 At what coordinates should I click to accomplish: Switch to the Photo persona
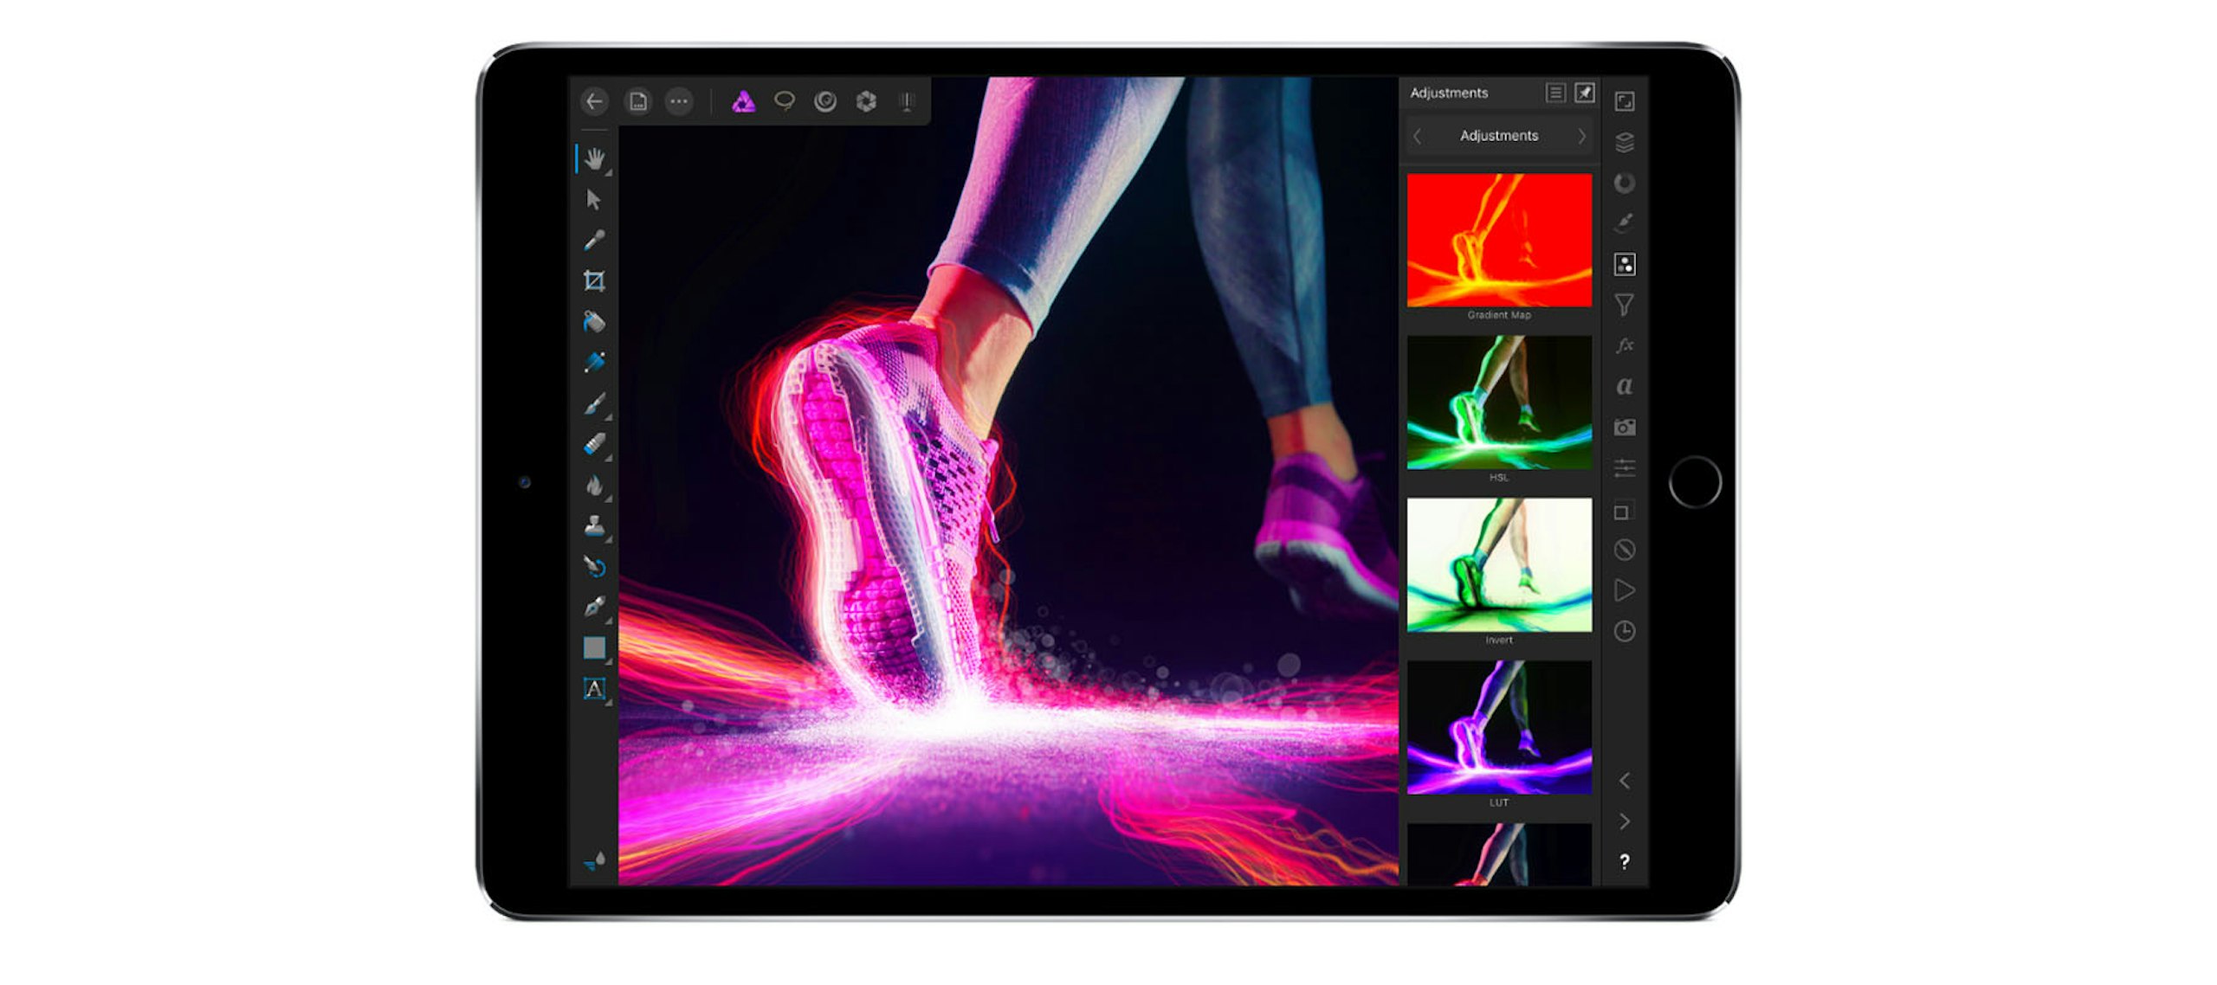coord(743,102)
